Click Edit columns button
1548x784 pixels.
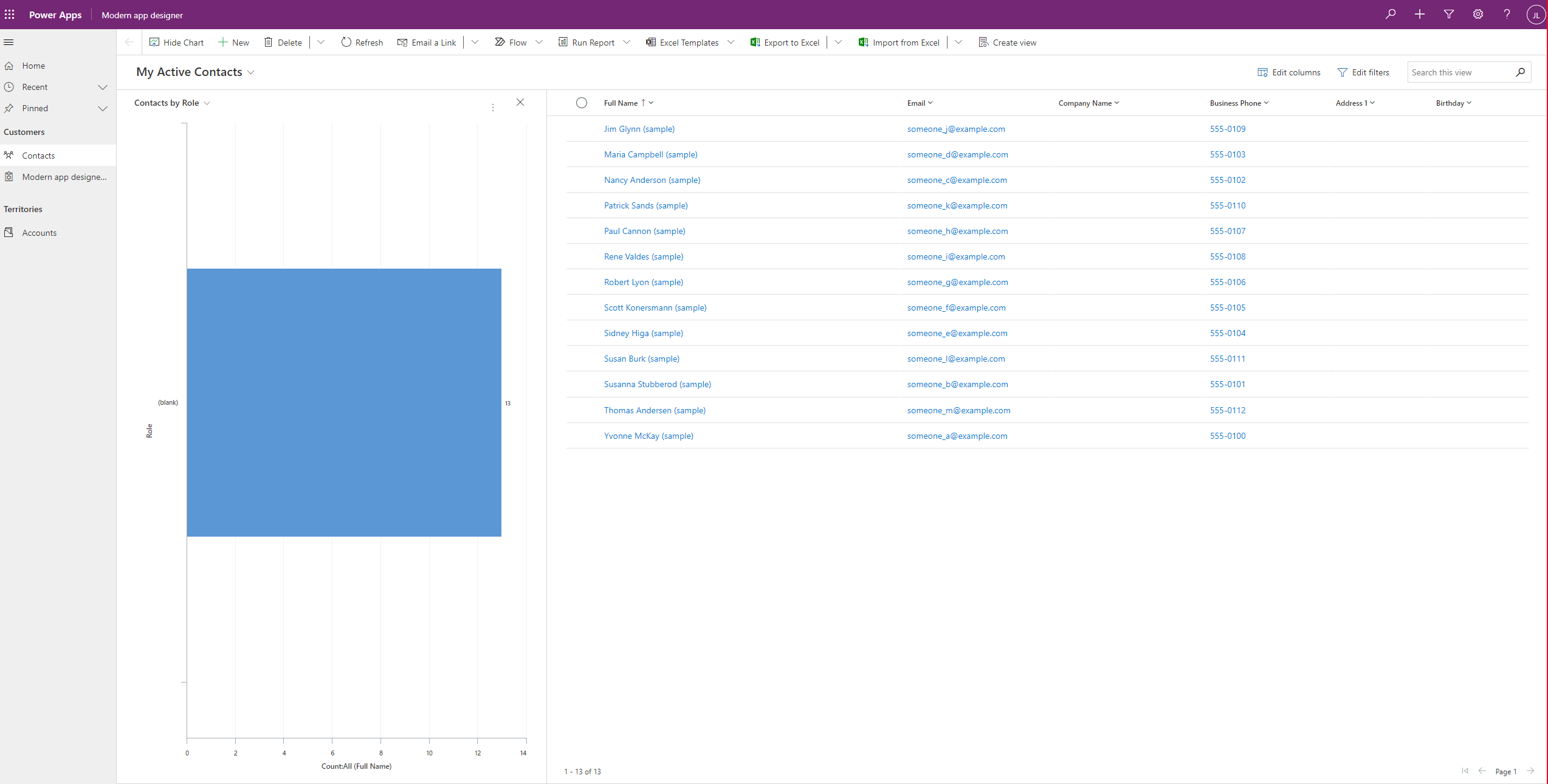tap(1290, 72)
